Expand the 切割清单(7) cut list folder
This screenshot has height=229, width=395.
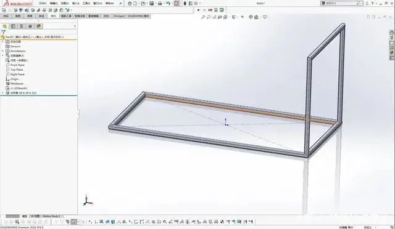pyautogui.click(x=2, y=55)
